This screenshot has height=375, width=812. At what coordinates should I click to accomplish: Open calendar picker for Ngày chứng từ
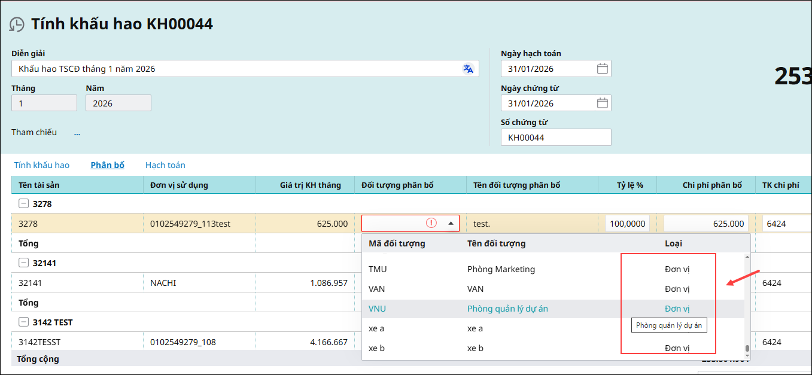click(602, 103)
